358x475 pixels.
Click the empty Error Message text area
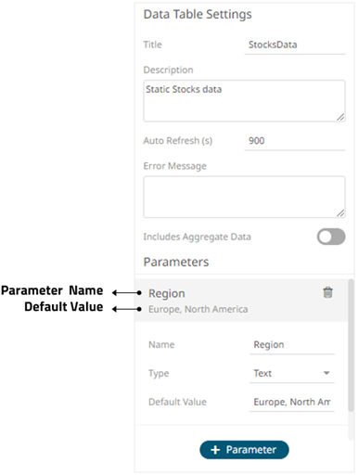tap(244, 197)
